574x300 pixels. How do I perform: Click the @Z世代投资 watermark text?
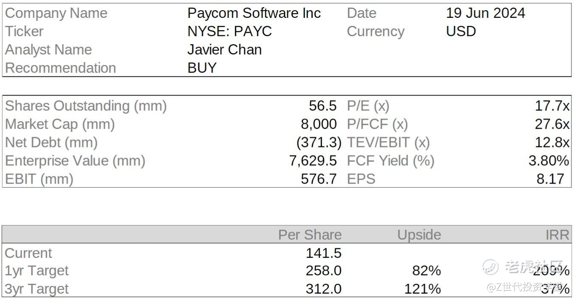click(x=525, y=287)
